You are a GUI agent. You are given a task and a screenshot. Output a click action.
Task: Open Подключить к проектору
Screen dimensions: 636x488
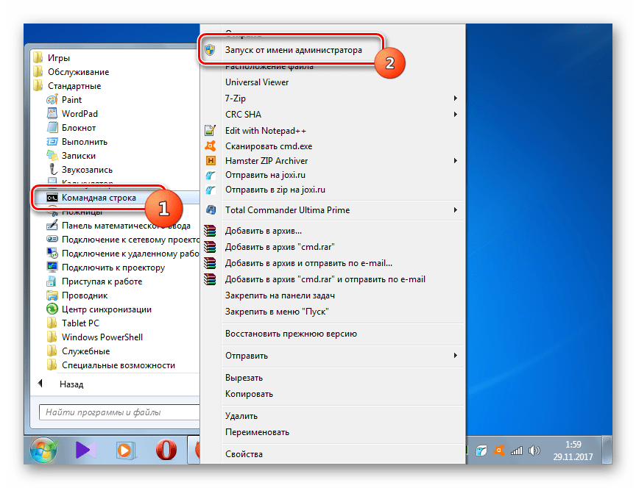[106, 268]
